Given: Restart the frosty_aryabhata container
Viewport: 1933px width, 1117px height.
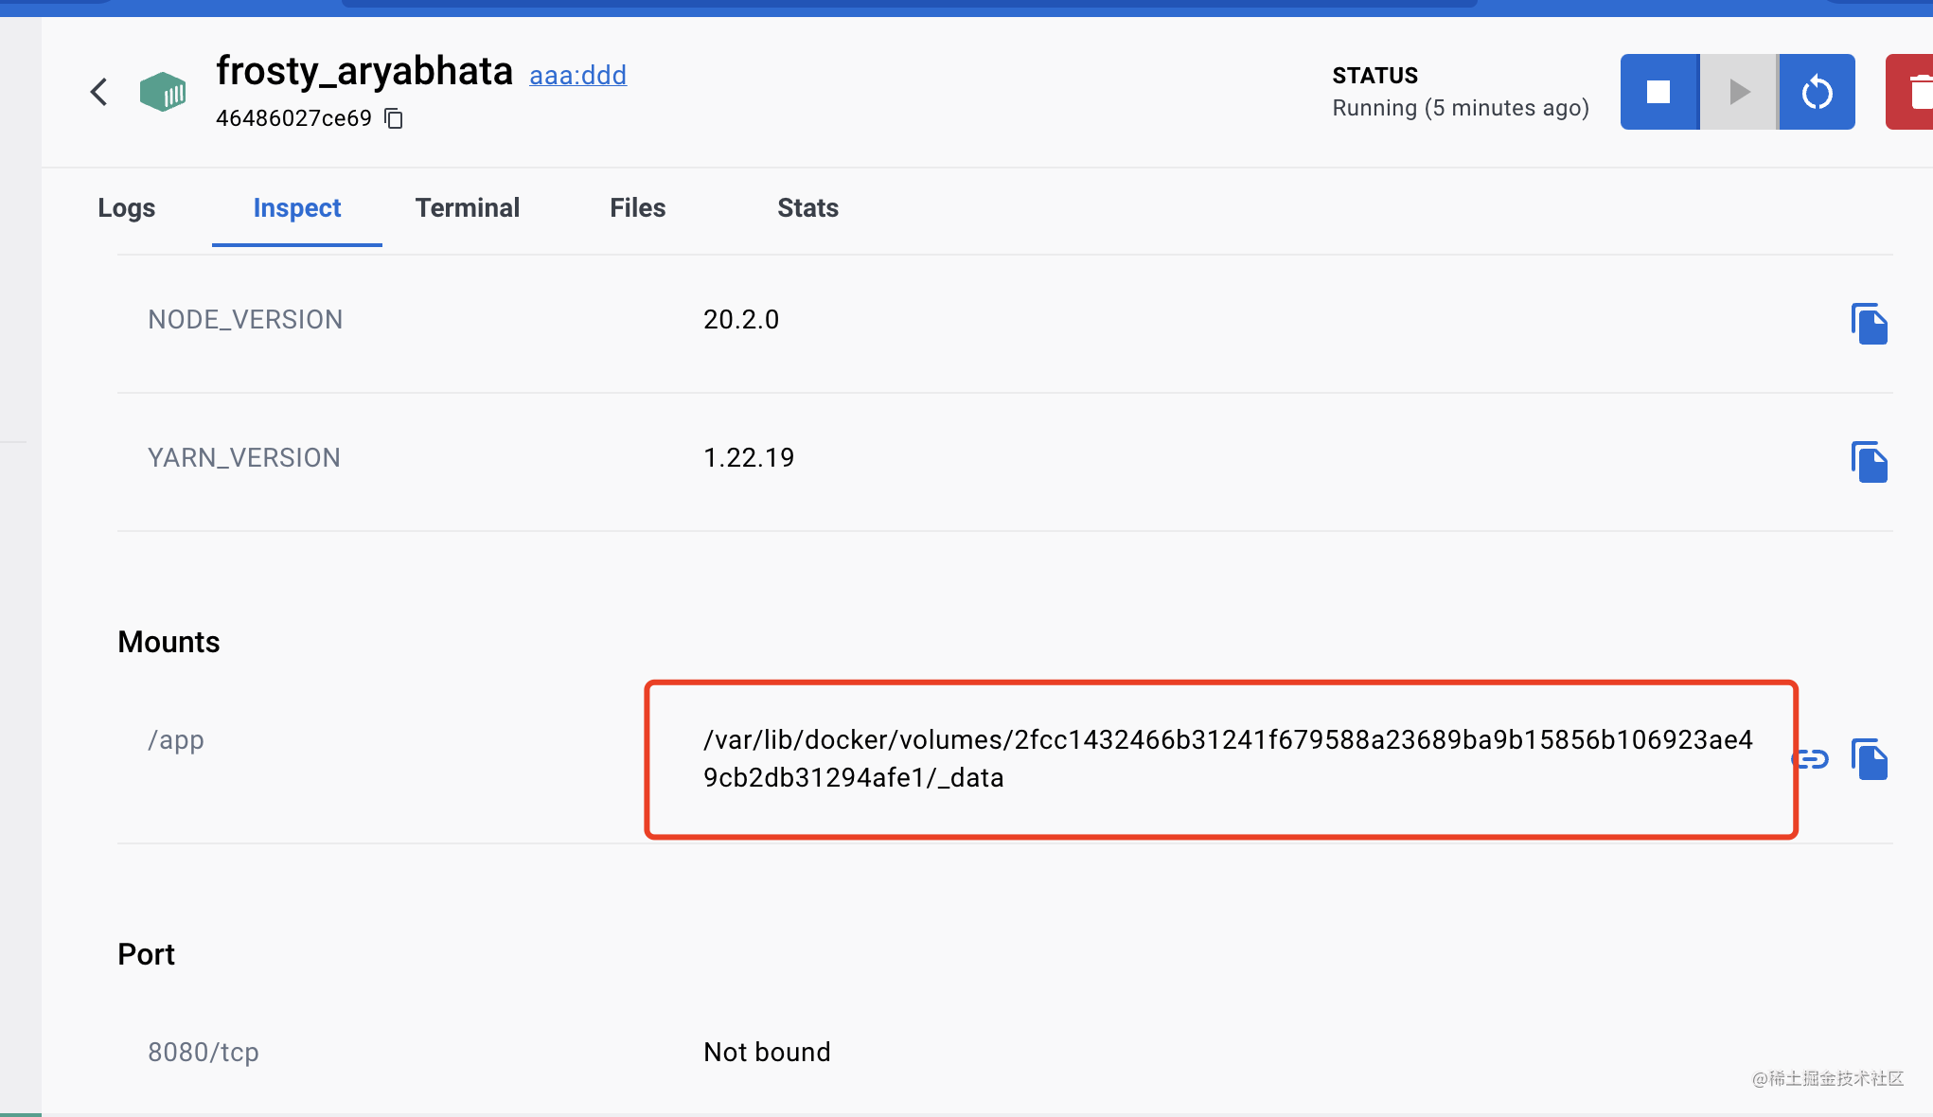Looking at the screenshot, I should (x=1817, y=92).
